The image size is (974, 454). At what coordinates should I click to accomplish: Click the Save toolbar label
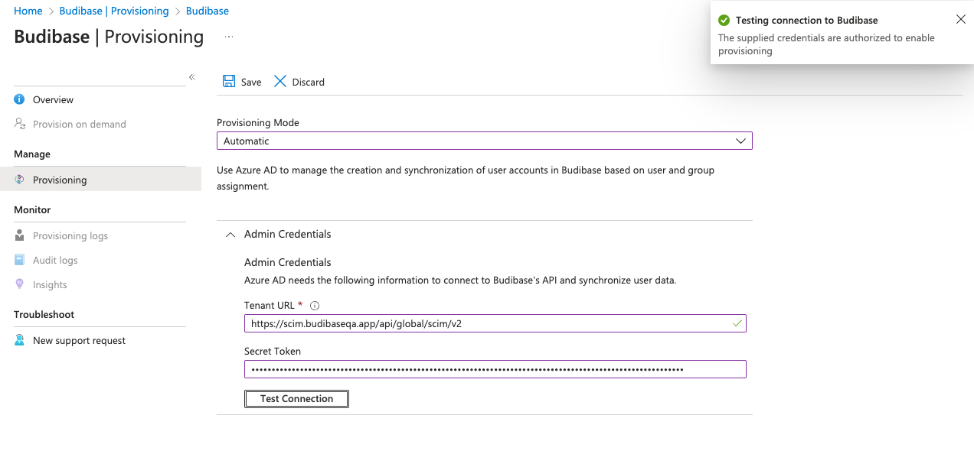[x=251, y=82]
